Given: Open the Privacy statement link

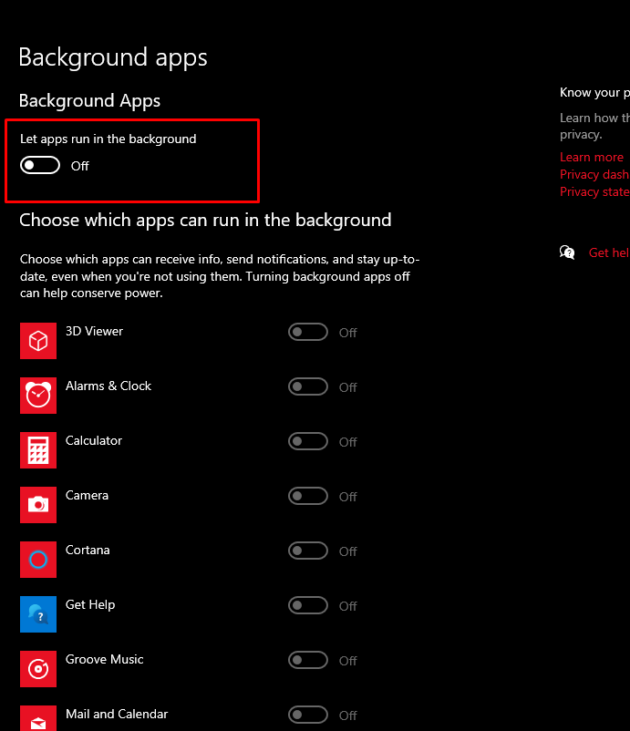Looking at the screenshot, I should [594, 191].
